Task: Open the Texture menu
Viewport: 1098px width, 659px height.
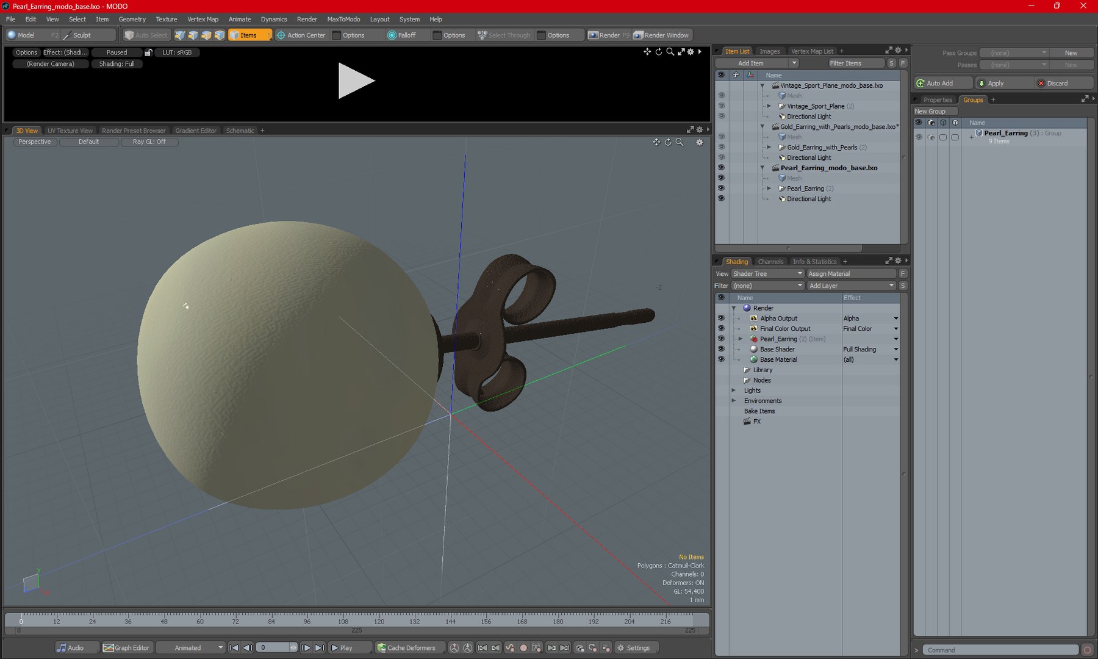Action: (166, 20)
